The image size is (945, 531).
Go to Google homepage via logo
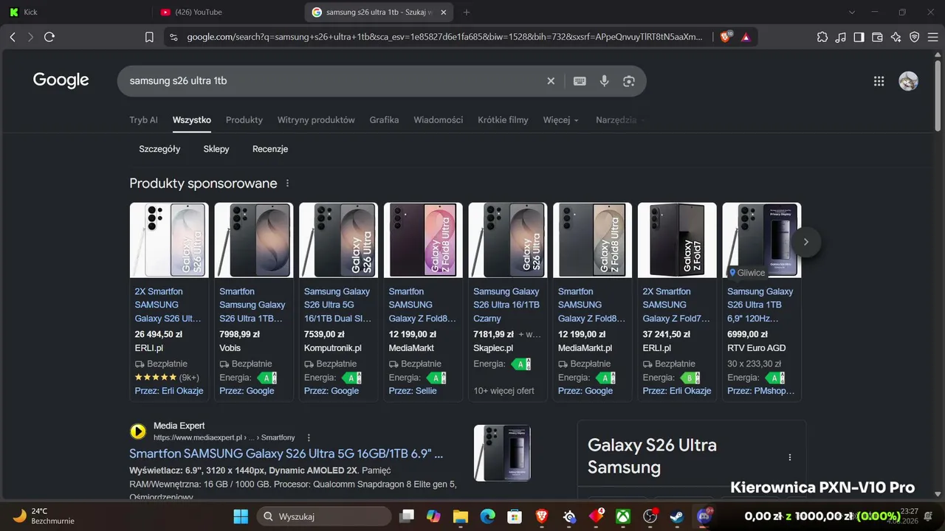coord(61,80)
